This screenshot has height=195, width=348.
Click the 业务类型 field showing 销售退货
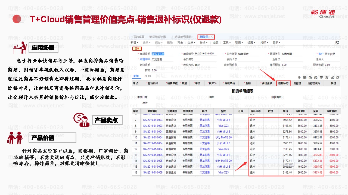click(x=249, y=54)
